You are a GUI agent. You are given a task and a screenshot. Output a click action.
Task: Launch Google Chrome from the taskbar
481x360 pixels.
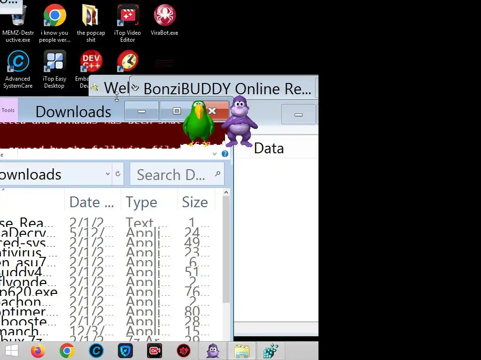point(67,351)
